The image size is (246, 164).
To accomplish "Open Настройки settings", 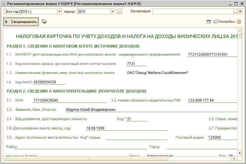I will 224,21.
